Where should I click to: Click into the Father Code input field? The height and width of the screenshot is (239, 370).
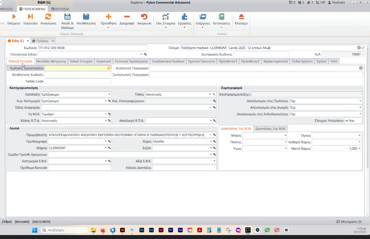[78, 81]
